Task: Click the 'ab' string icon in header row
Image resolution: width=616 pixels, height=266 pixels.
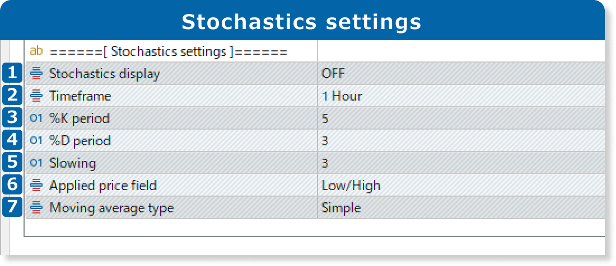Action: pyautogui.click(x=36, y=51)
